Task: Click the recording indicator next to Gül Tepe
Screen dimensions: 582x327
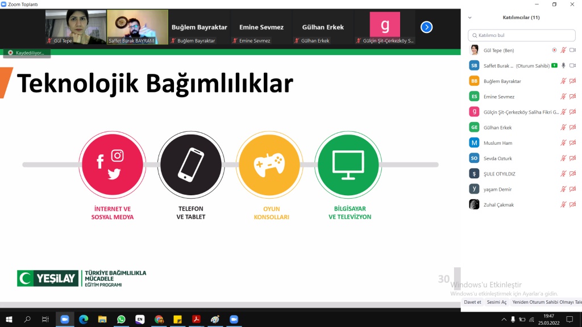Action: [x=554, y=50]
